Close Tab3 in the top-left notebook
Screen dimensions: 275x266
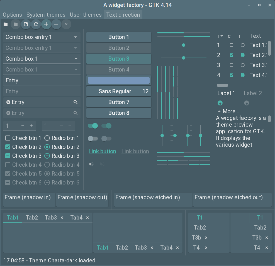62,218
